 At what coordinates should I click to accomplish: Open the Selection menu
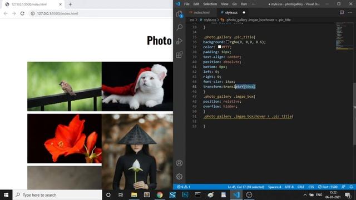pyautogui.click(x=210, y=4)
